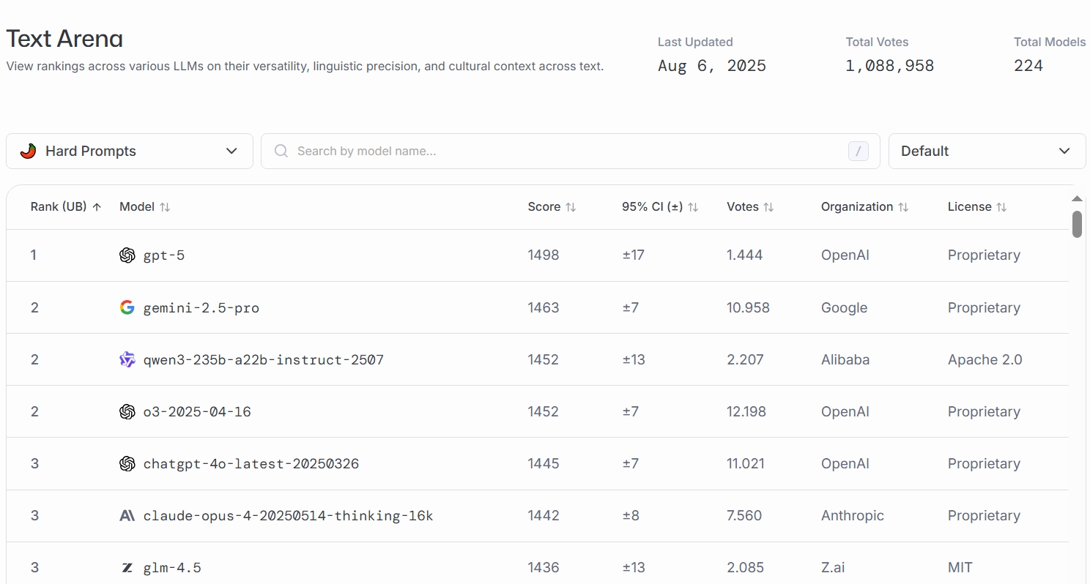Image resolution: width=1090 pixels, height=584 pixels.
Task: Click the slash shortcut badge in search
Action: (x=858, y=151)
